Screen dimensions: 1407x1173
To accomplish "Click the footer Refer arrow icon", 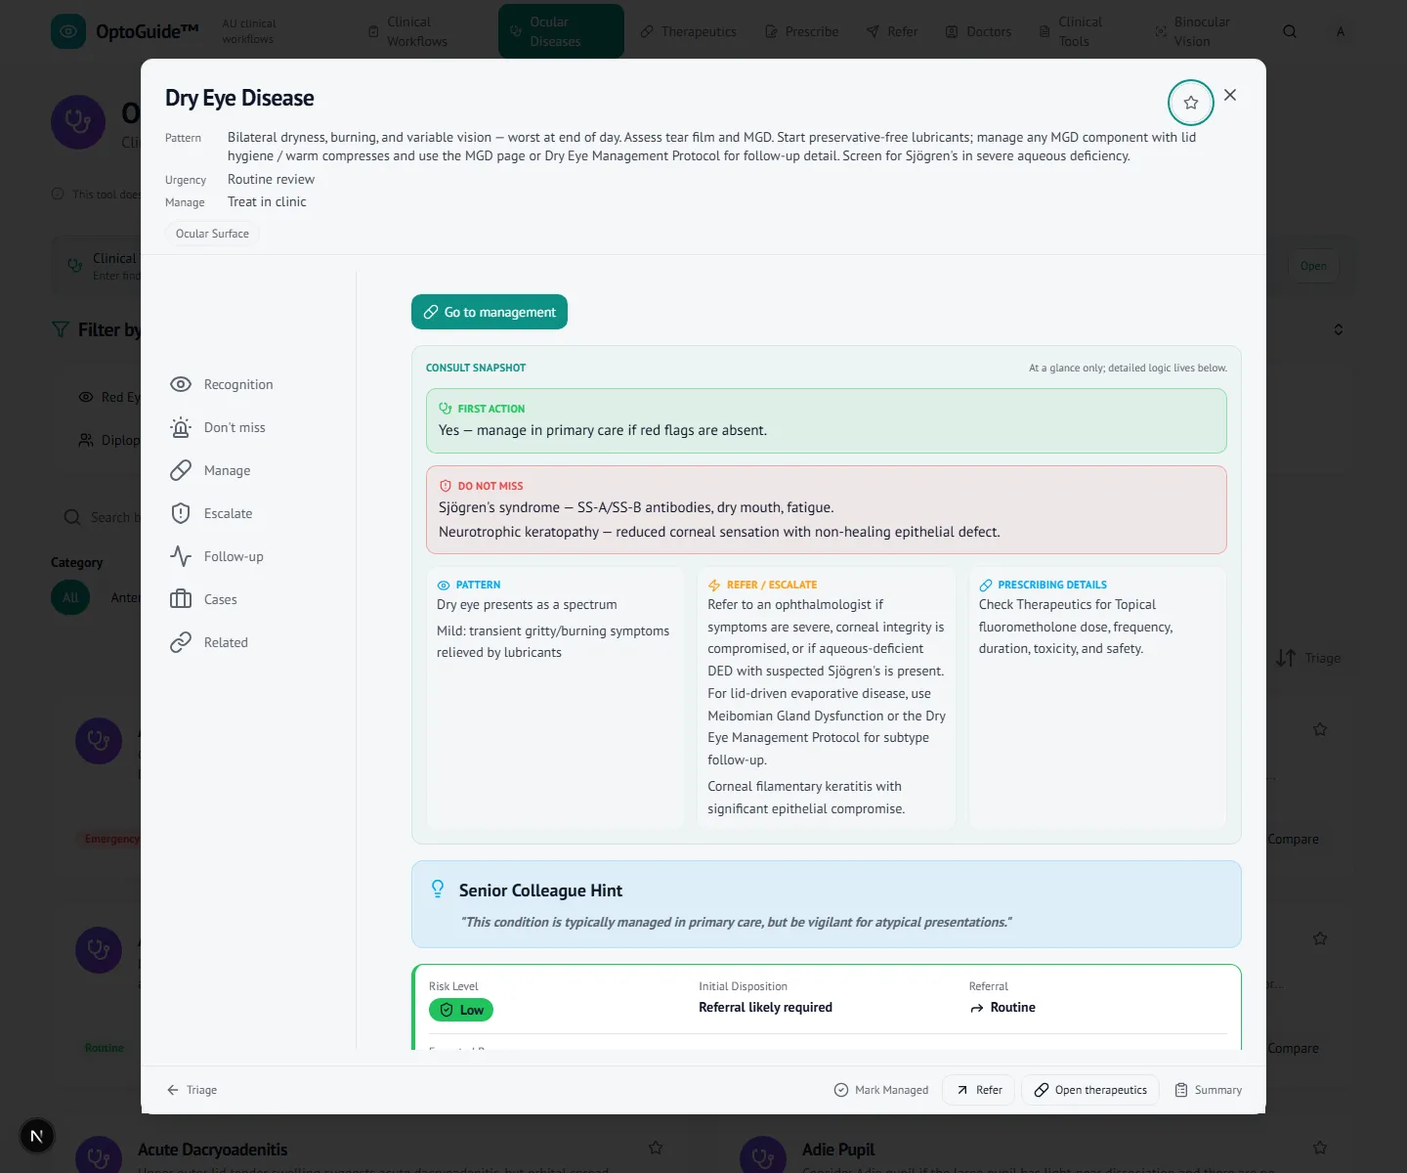I will 962,1090.
